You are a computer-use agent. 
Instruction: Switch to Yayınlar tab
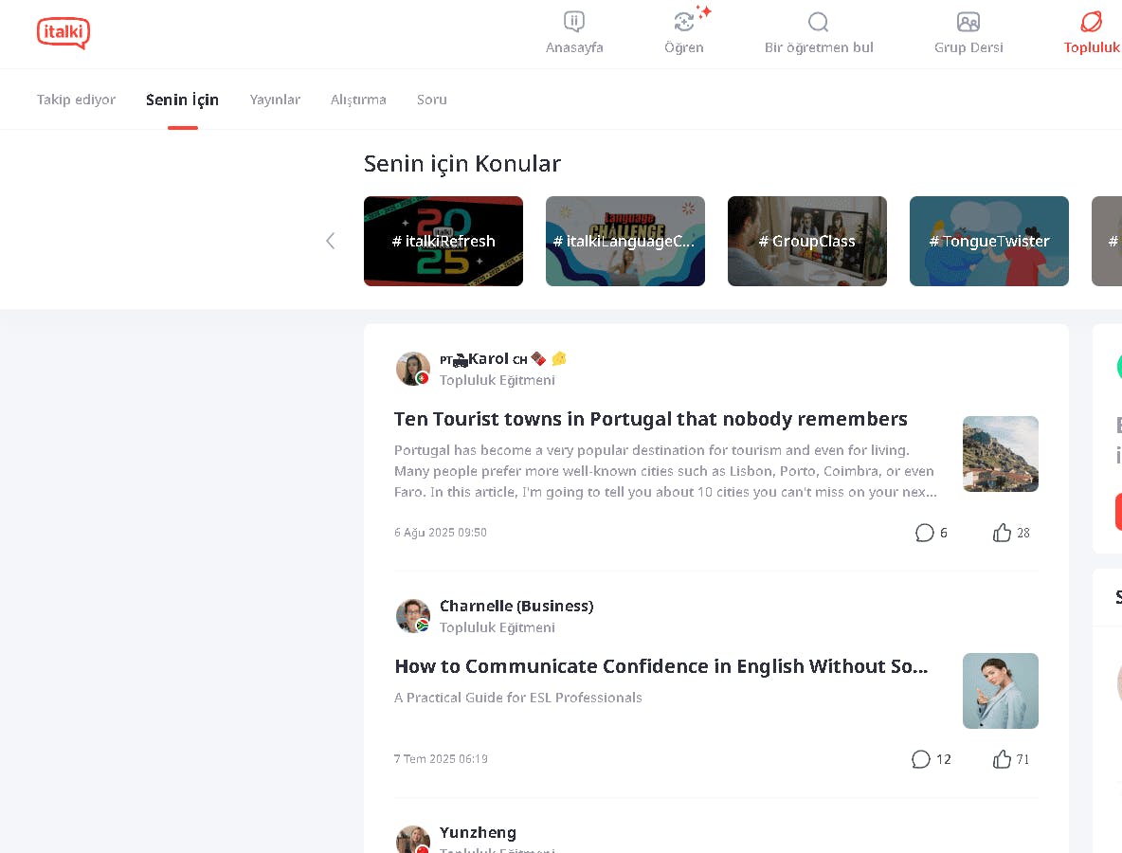[x=275, y=100]
